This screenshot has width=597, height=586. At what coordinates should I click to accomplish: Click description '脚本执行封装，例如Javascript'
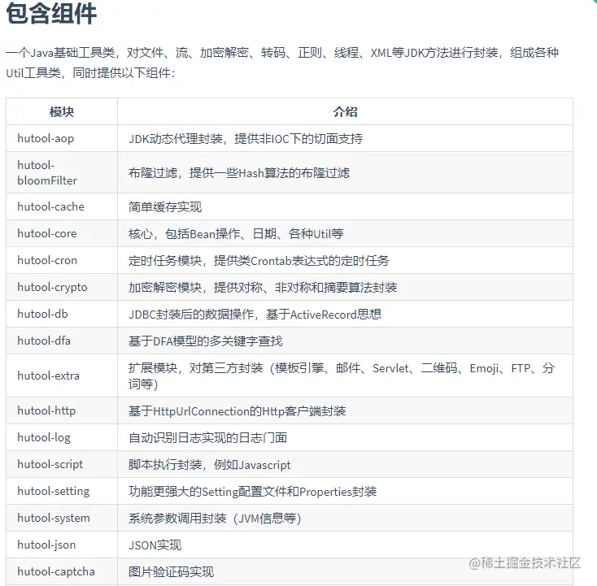click(x=209, y=465)
